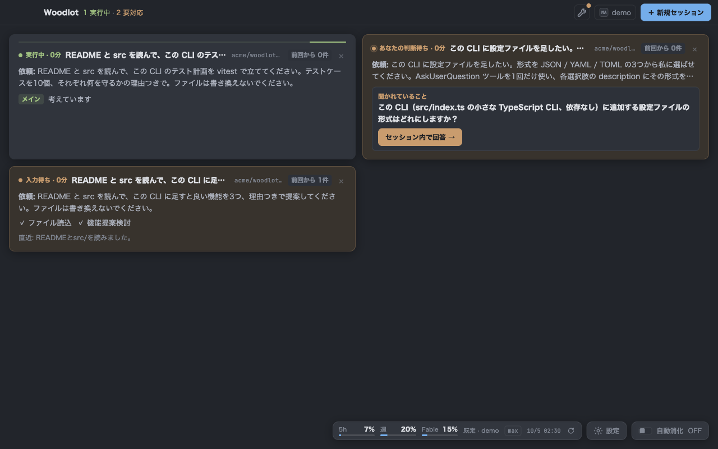Click the 既定 · demo profile label
This screenshot has width=718, height=449.
tap(481, 431)
